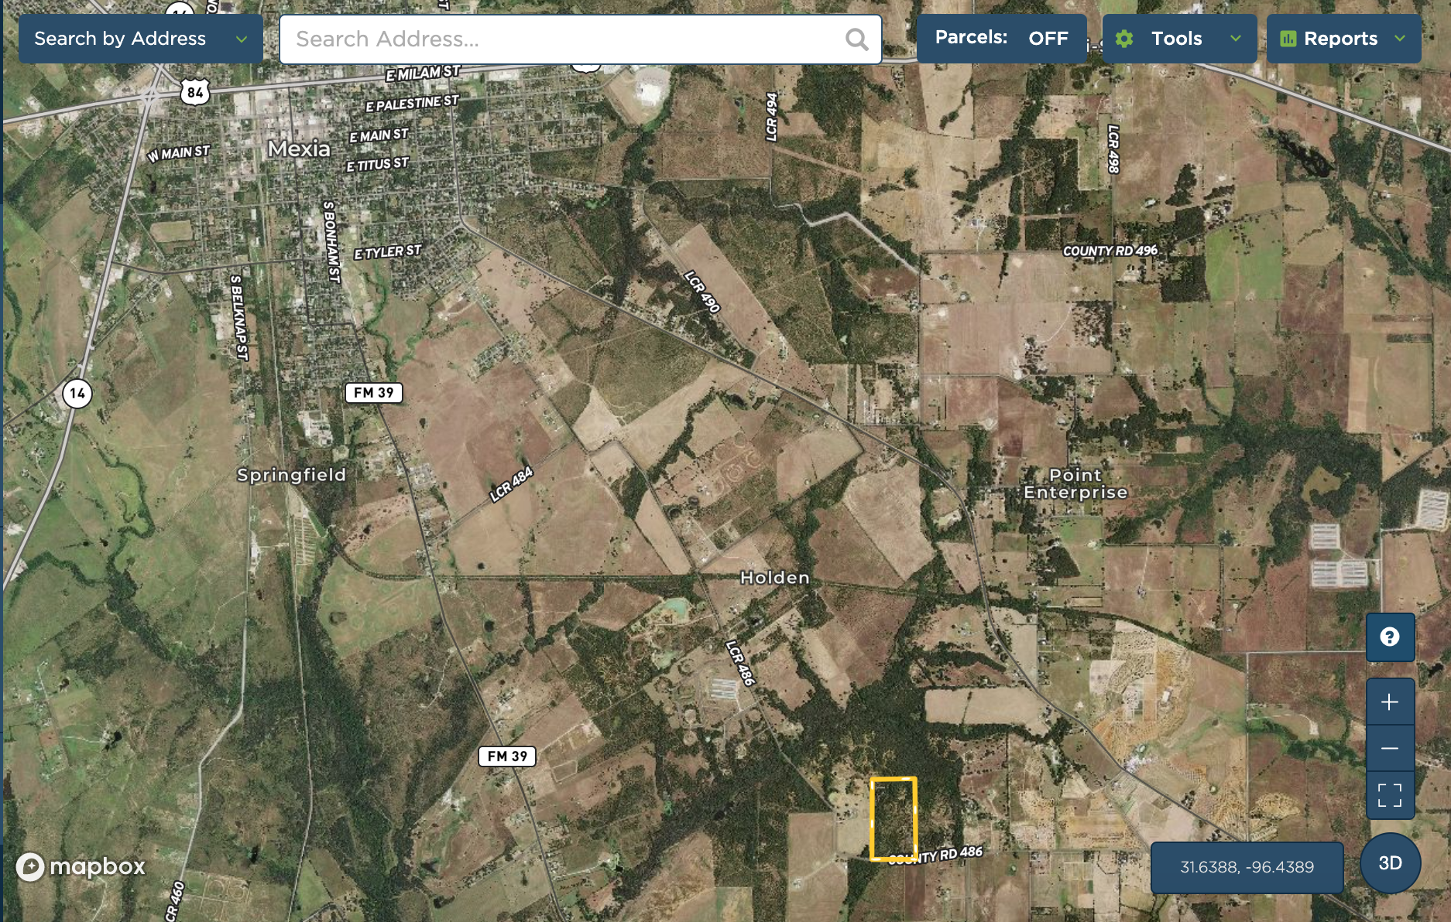Image resolution: width=1451 pixels, height=922 pixels.
Task: Switch the map to 3D view
Action: coord(1390,863)
